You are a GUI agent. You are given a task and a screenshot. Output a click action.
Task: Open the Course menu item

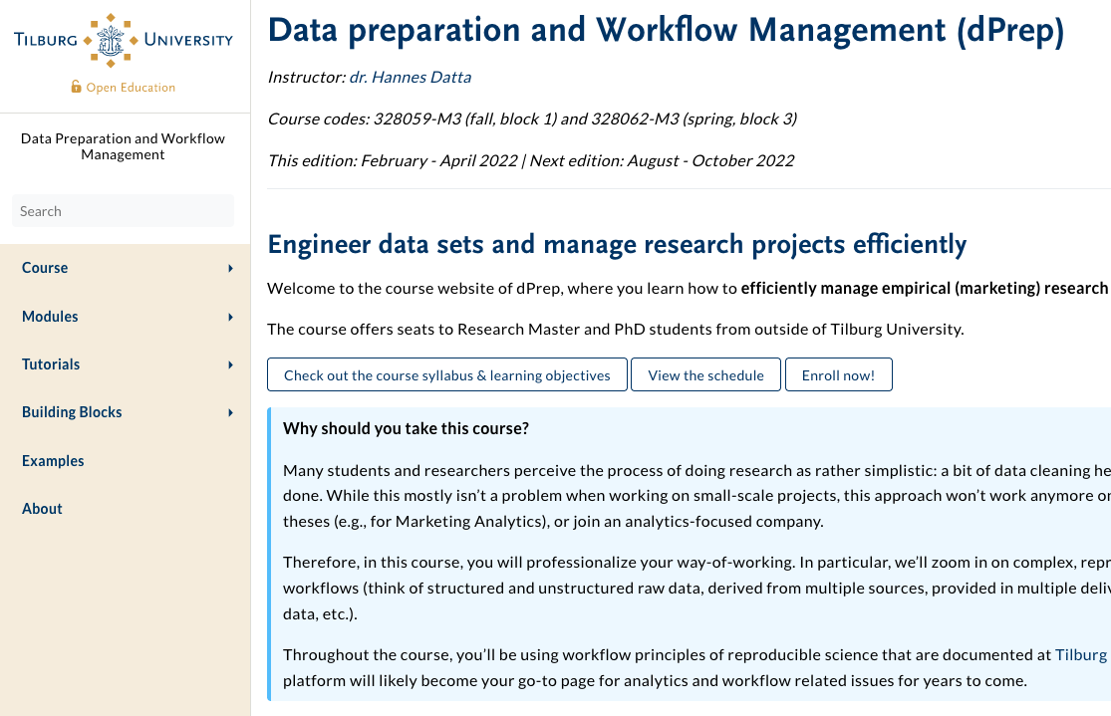[x=45, y=268]
